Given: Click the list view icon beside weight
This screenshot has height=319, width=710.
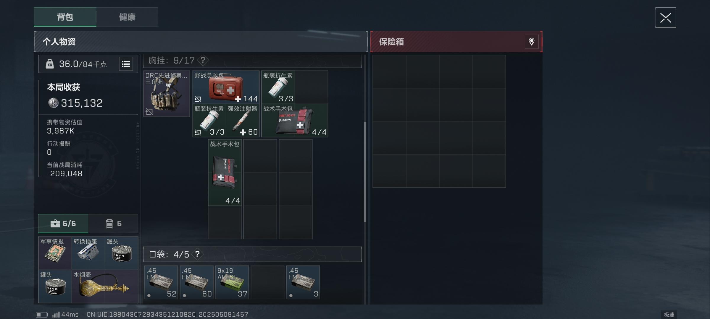Looking at the screenshot, I should click(126, 64).
